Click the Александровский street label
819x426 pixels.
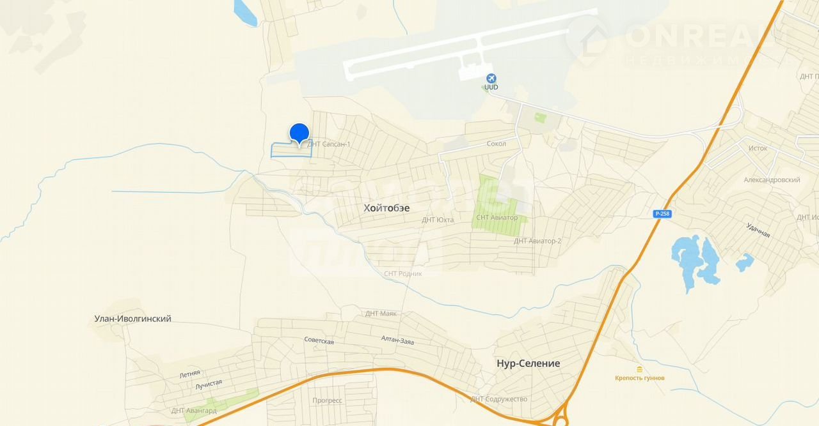coord(772,180)
